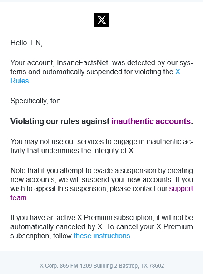This screenshot has height=274, width=203.
Task: Open the "inauthentic accounts" purple link
Action: pyautogui.click(x=151, y=121)
